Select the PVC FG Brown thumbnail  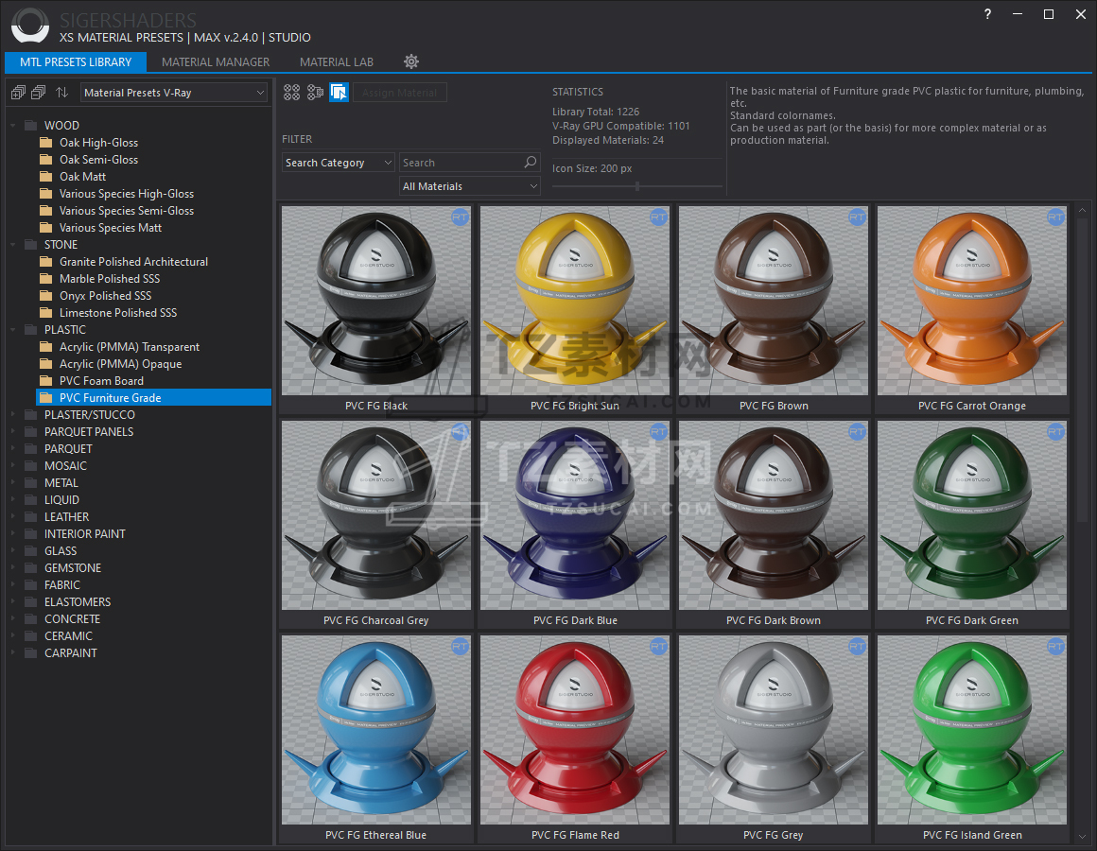point(773,301)
